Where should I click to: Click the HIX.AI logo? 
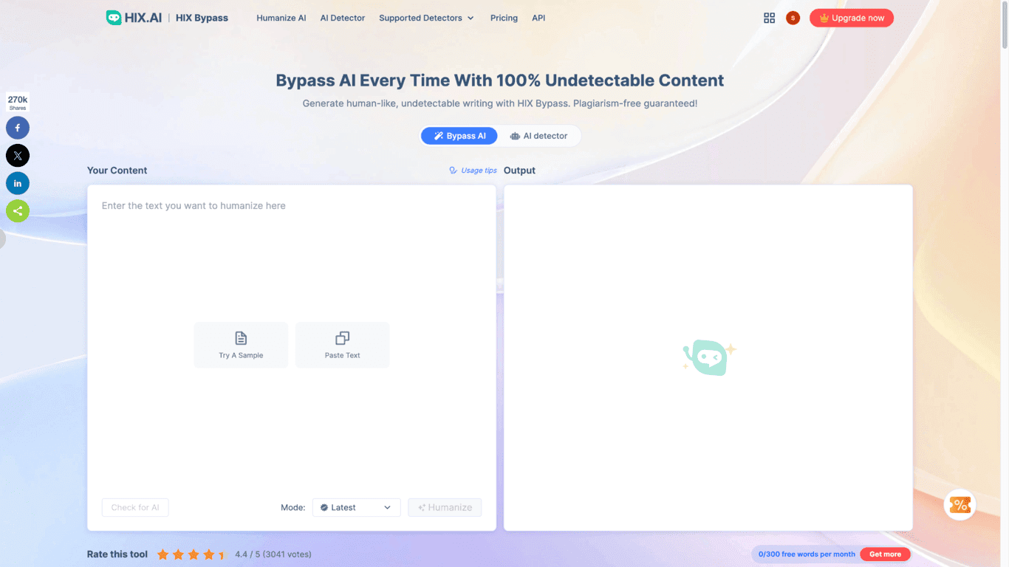click(134, 18)
